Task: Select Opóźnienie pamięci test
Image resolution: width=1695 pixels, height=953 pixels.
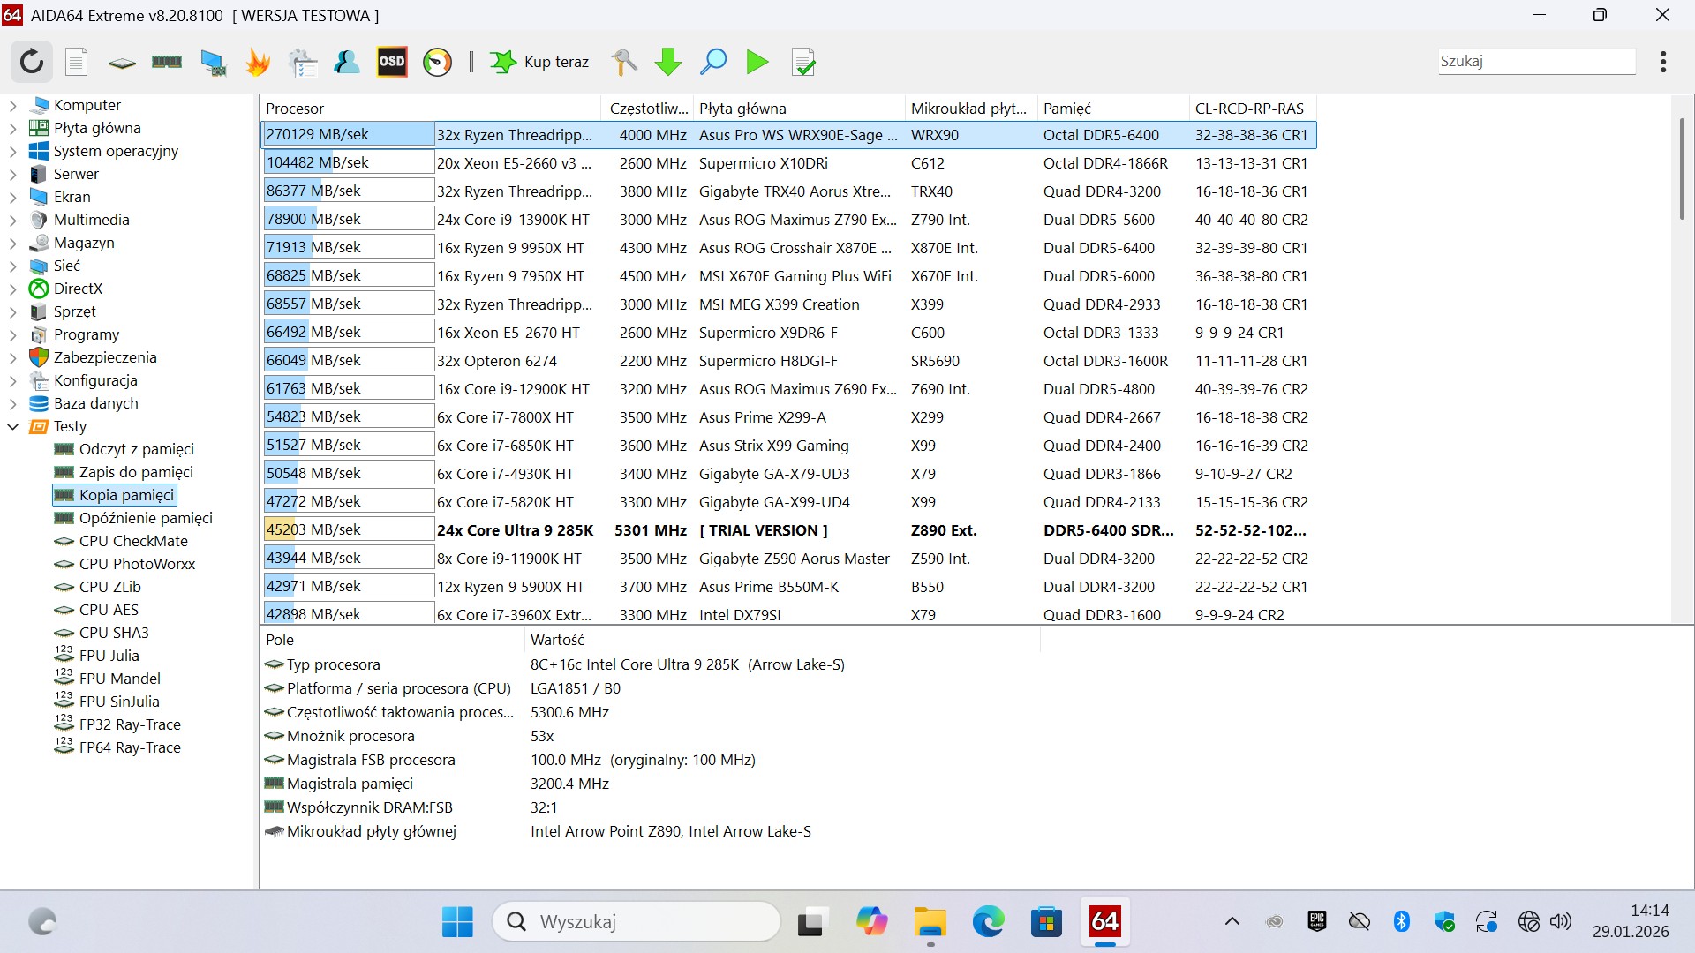Action: (146, 518)
